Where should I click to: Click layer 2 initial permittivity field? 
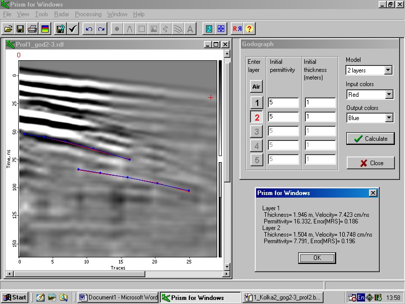(x=283, y=117)
